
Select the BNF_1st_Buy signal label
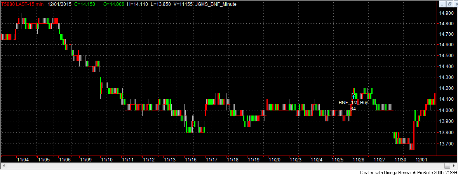coord(353,103)
